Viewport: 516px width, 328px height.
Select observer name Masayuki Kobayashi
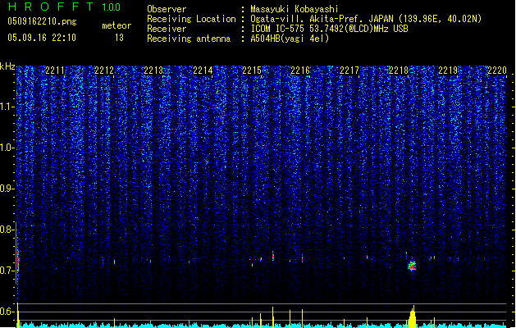point(295,9)
